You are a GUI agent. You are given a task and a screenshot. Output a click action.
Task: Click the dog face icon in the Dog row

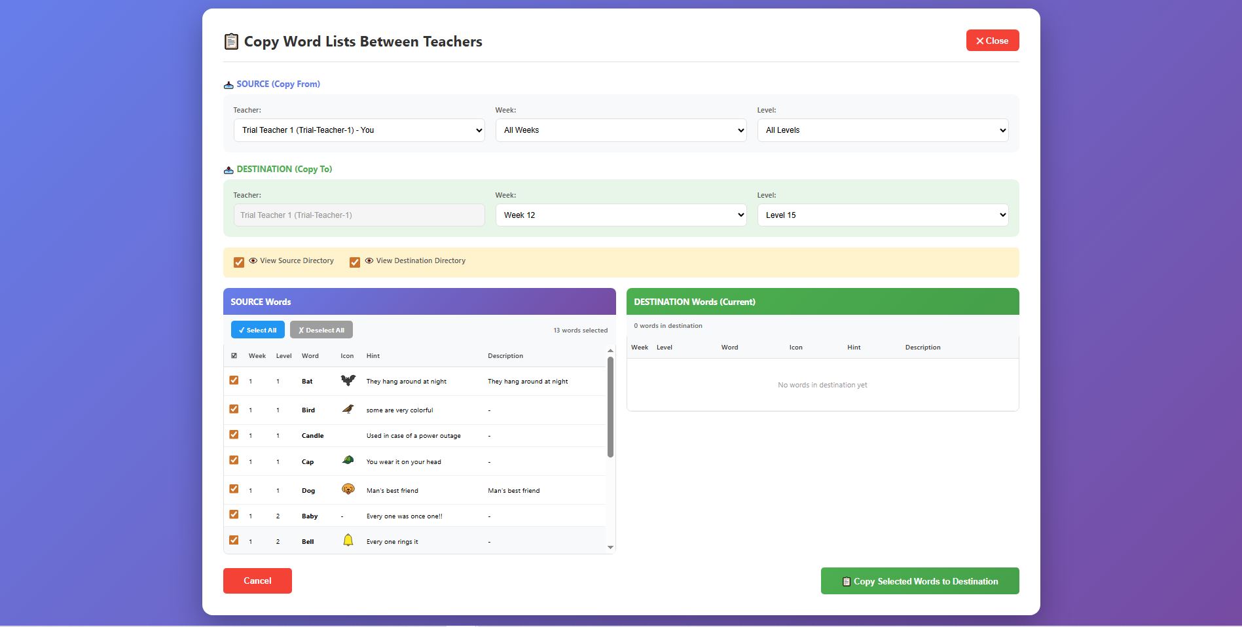348,489
